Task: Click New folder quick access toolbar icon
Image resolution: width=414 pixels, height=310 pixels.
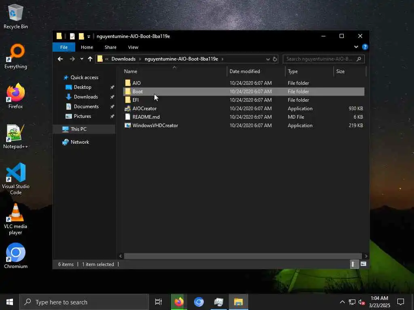Action: click(81, 36)
